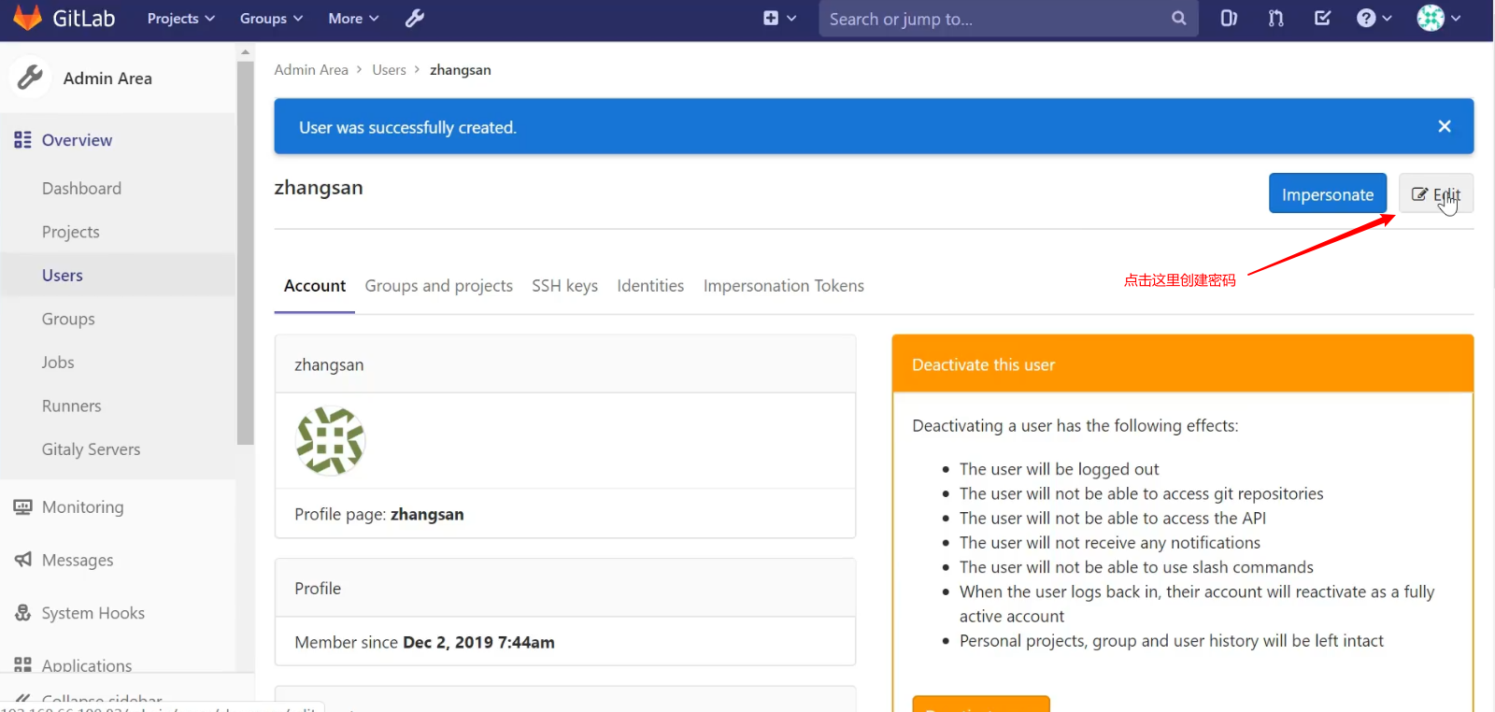The width and height of the screenshot is (1495, 712).
Task: Expand the Projects navbar dropdown
Action: point(181,19)
